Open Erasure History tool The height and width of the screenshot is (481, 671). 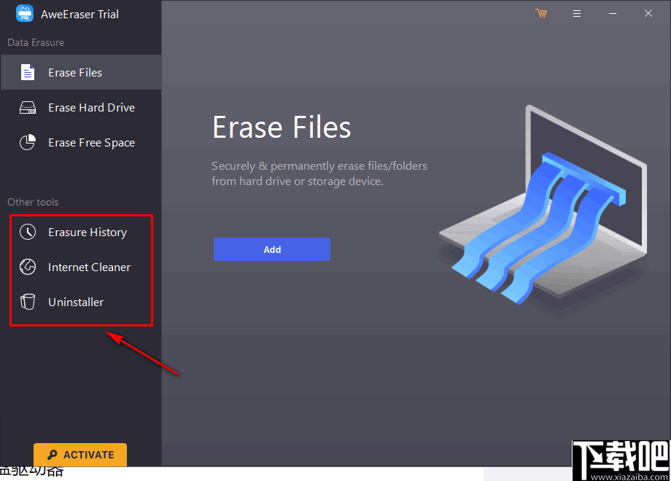click(x=81, y=232)
